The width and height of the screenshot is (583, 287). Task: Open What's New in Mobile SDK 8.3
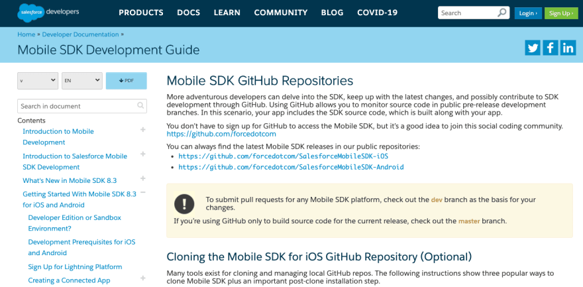pos(70,181)
